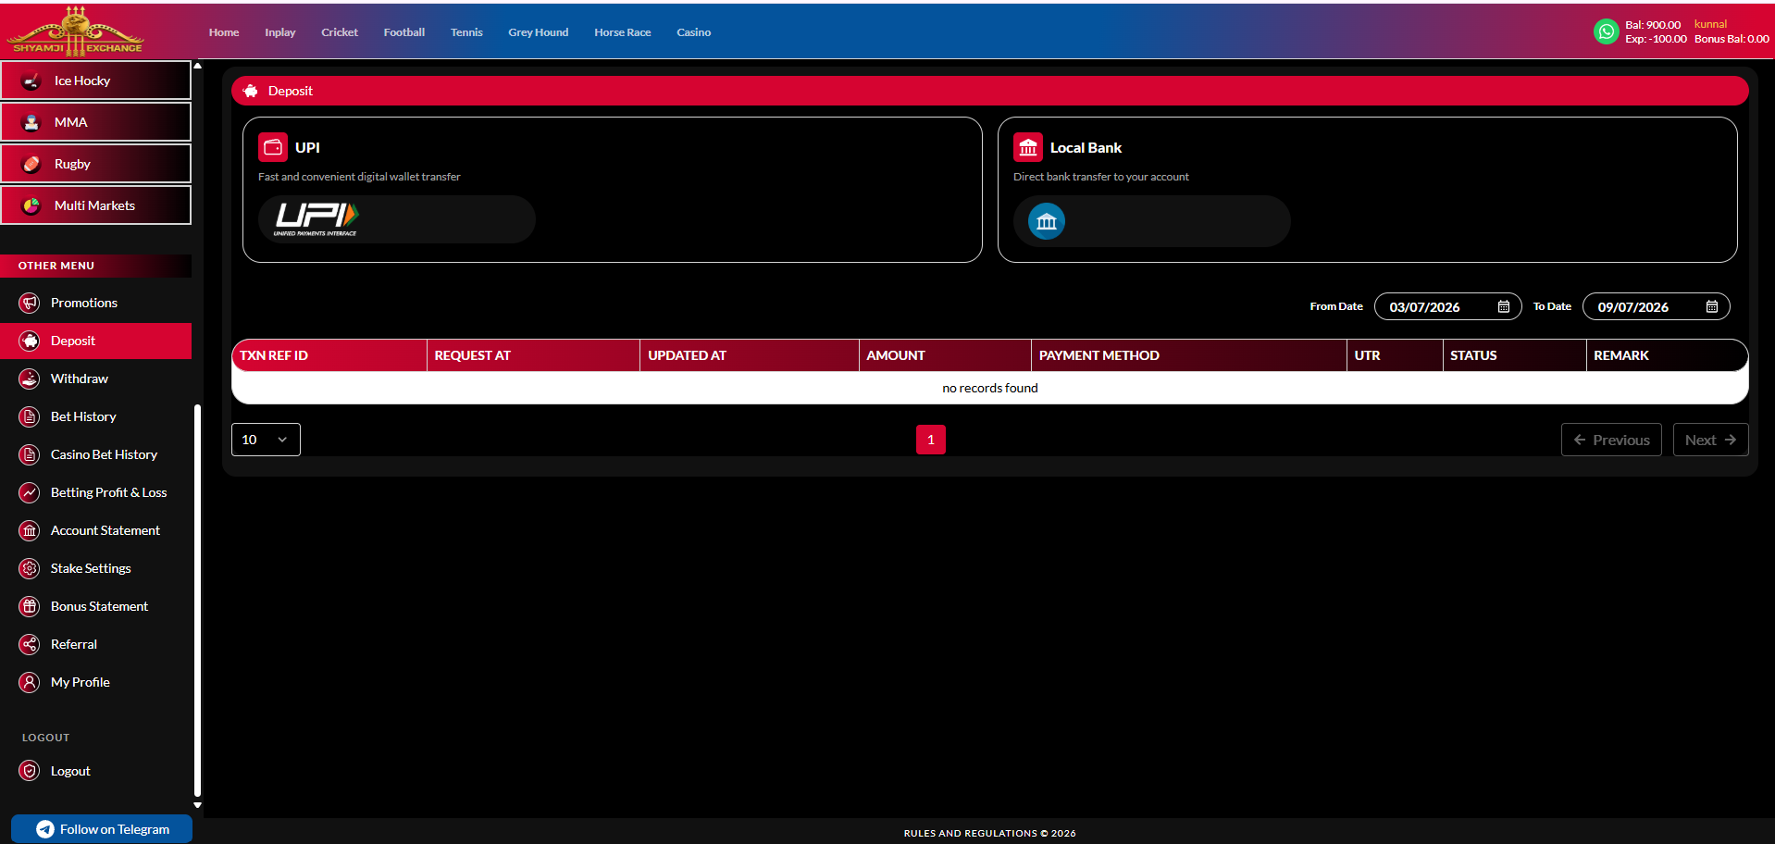Click the UPI wallet icon

273,147
